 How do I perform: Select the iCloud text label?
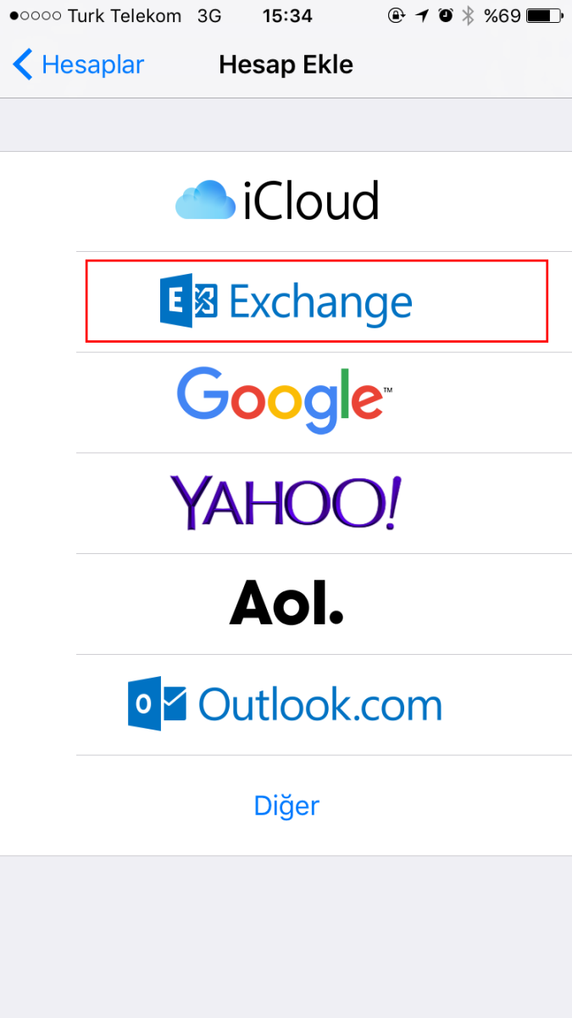coord(310,202)
